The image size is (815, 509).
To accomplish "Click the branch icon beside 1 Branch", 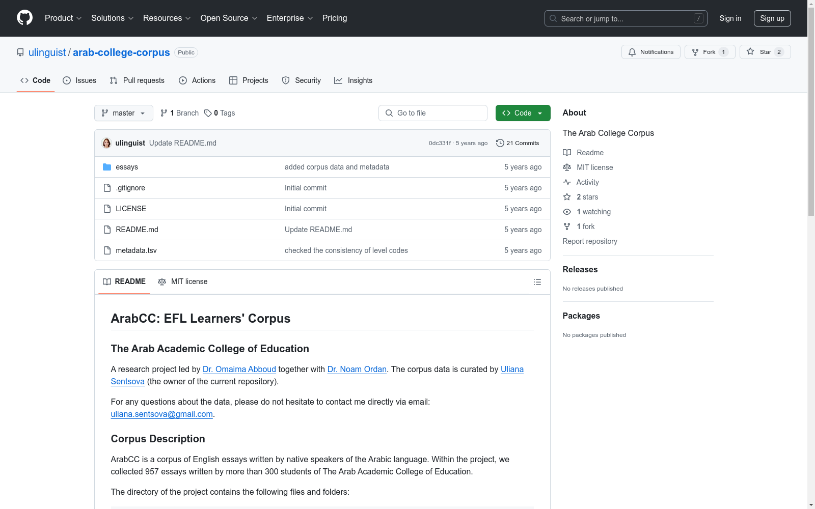I will [164, 113].
